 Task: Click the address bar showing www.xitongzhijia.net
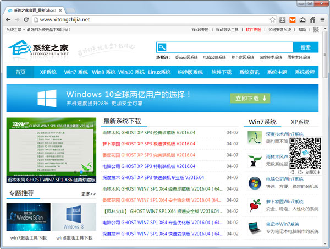(x=151, y=20)
